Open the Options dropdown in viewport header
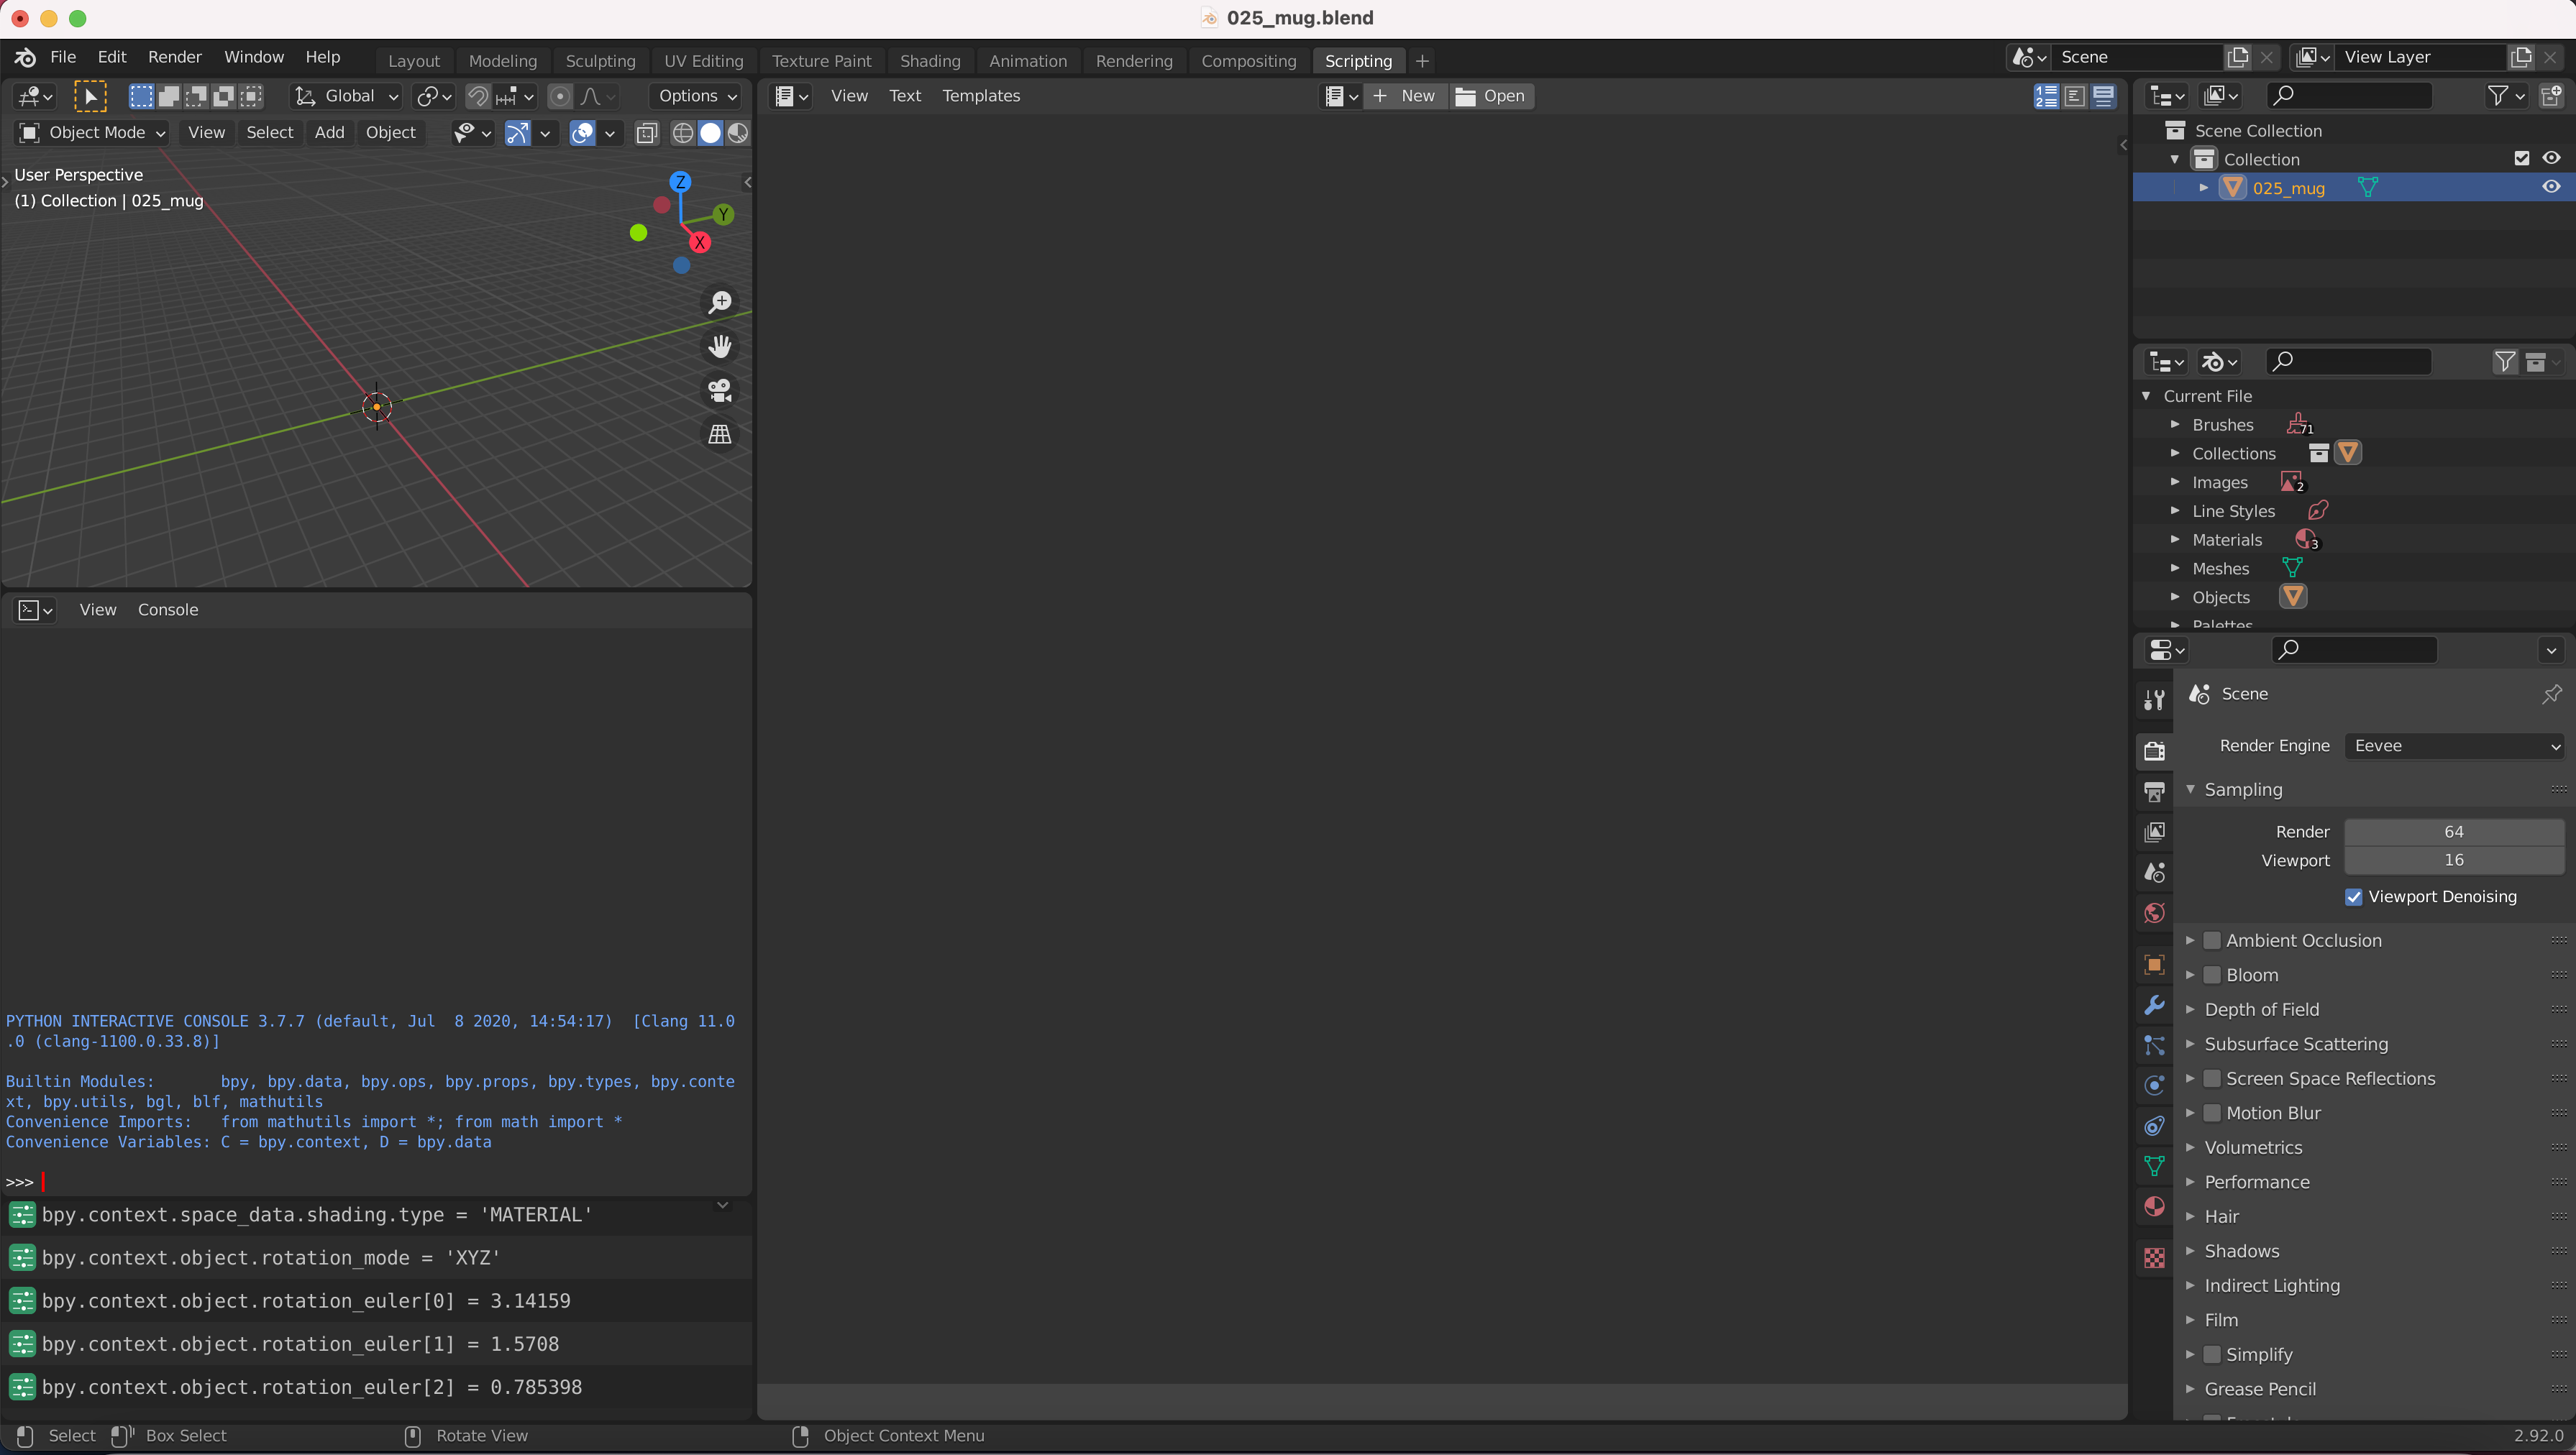The image size is (2576, 1455). 697,96
